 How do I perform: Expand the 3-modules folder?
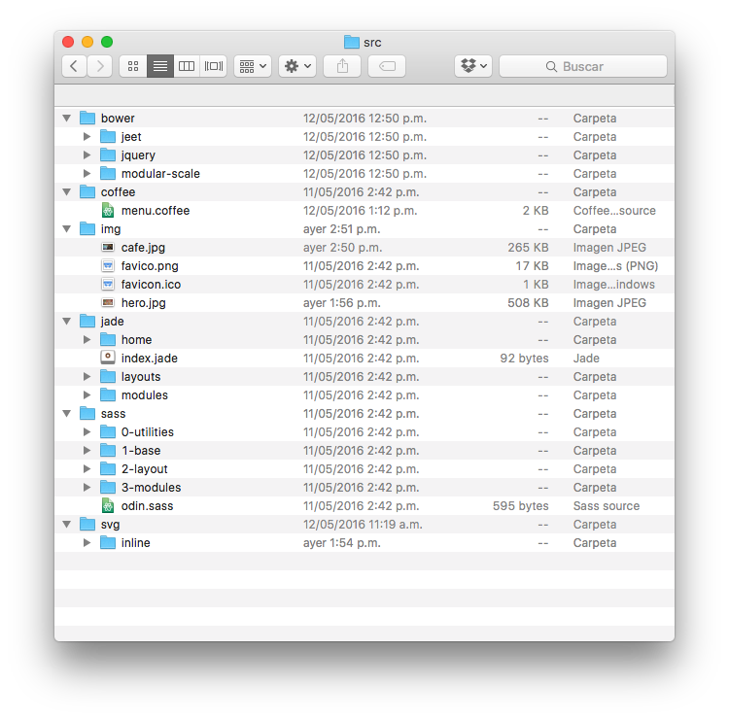coord(87,487)
